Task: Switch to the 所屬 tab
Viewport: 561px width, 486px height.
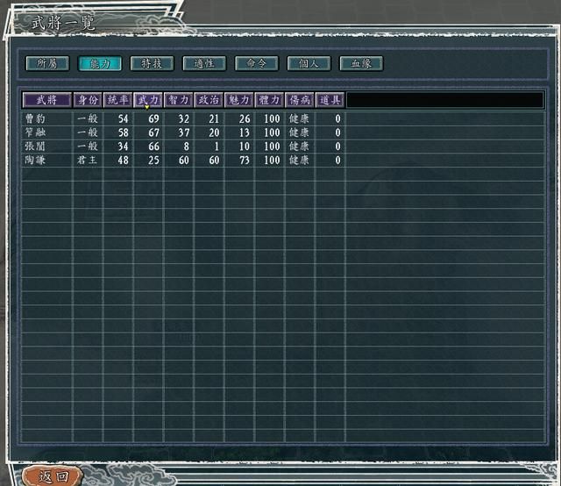Action: (x=47, y=64)
